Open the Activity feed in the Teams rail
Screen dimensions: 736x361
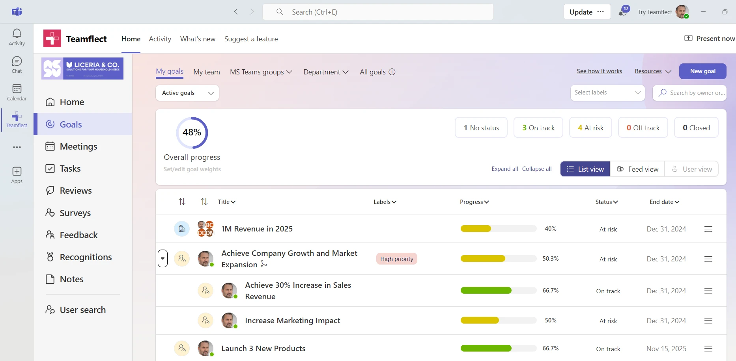(x=17, y=37)
